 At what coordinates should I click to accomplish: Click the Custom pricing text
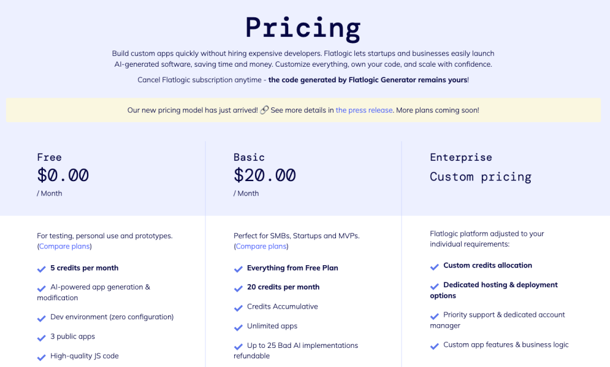481,177
